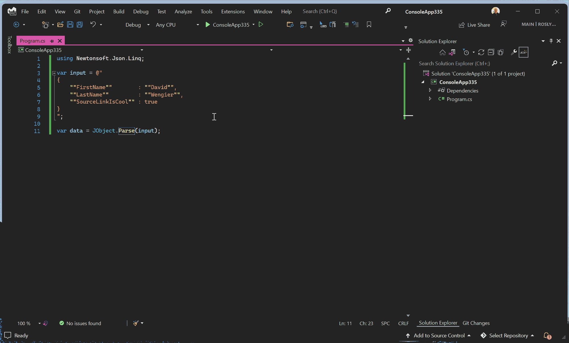Click the Solution Explorer search icon
Screen dimensions: 569x343
pos(555,63)
